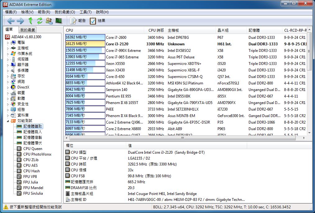
Task: Click the 欄位 column header in details pane
Action: pos(95,146)
